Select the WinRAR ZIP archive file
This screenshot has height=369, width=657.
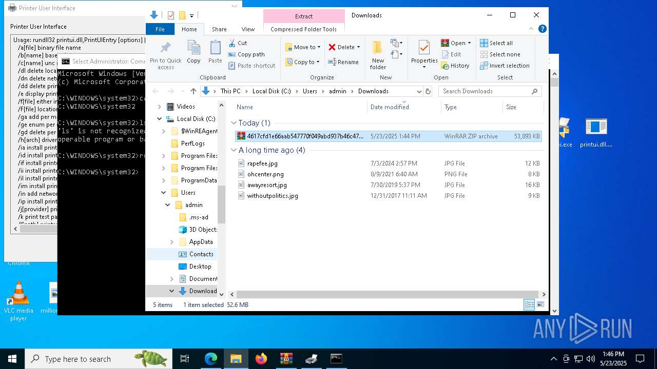click(388, 136)
